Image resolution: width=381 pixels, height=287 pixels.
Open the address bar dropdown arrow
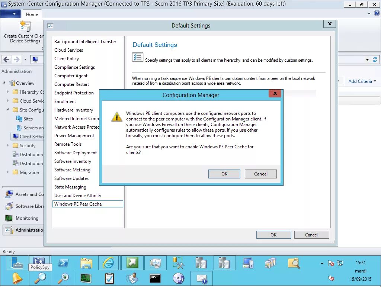click(x=367, y=59)
